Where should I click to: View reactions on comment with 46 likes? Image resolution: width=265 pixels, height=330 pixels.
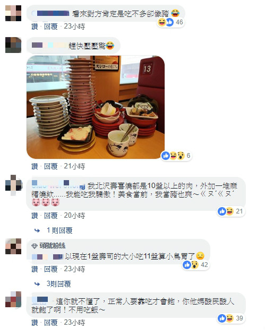point(170,22)
